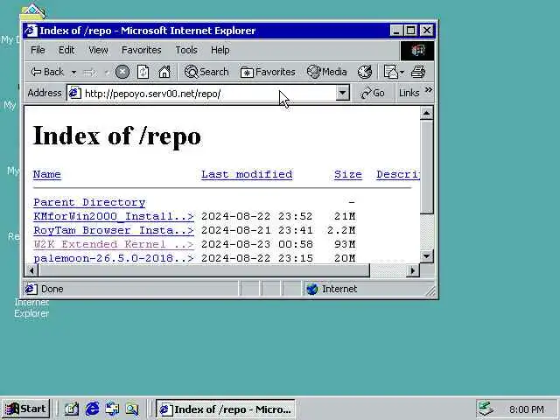
Task: Open the Search pane button
Action: point(206,72)
